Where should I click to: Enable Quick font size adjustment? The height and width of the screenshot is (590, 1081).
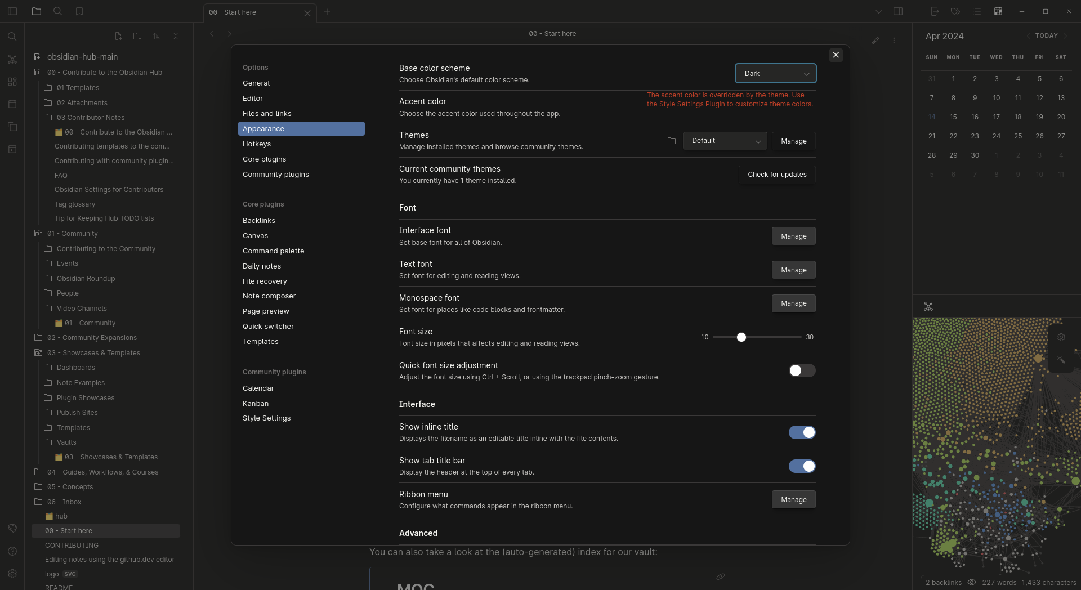tap(802, 370)
